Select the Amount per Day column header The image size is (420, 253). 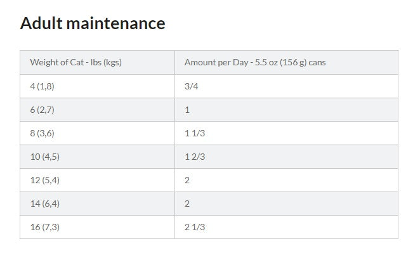[x=286, y=62]
